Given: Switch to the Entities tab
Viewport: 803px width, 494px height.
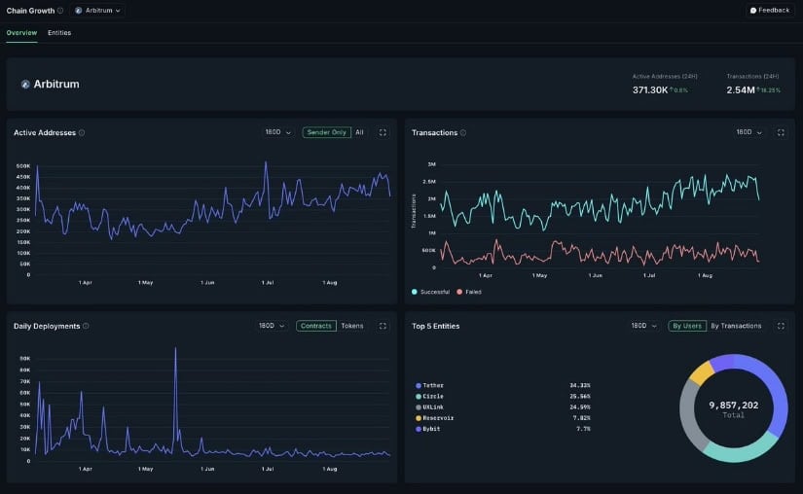Looking at the screenshot, I should click(x=59, y=33).
